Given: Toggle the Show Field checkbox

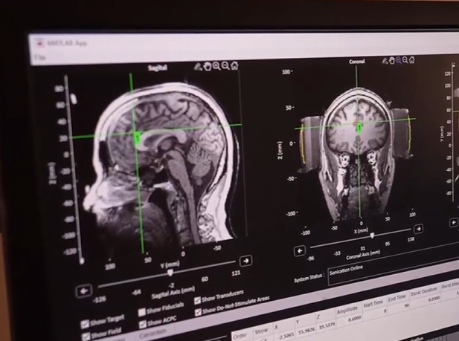Looking at the screenshot, I should click(x=86, y=337).
